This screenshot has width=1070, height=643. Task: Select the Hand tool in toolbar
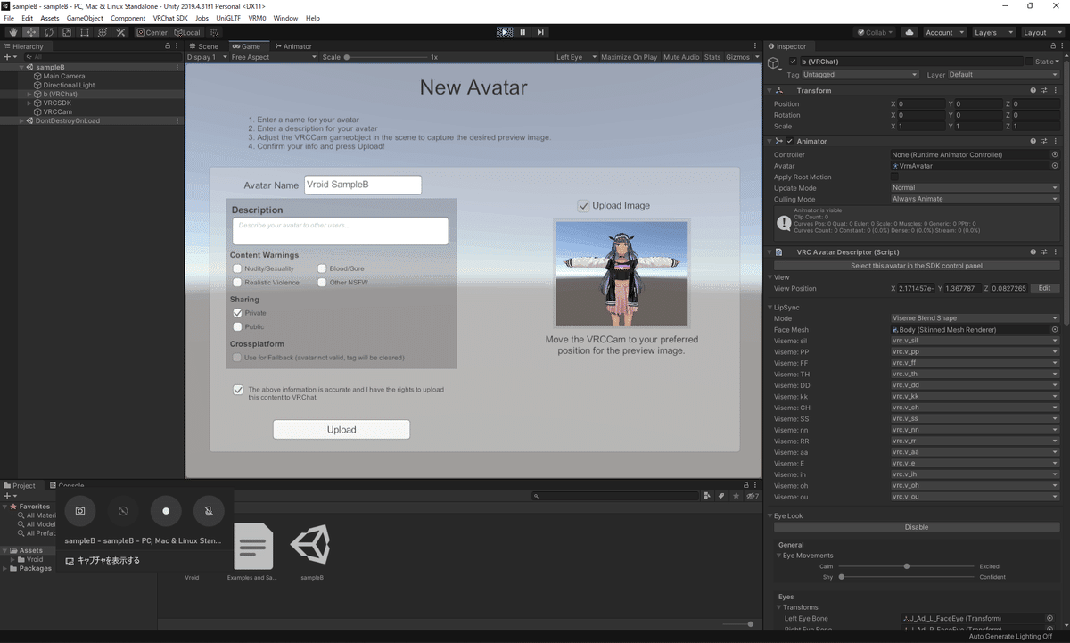click(x=13, y=32)
